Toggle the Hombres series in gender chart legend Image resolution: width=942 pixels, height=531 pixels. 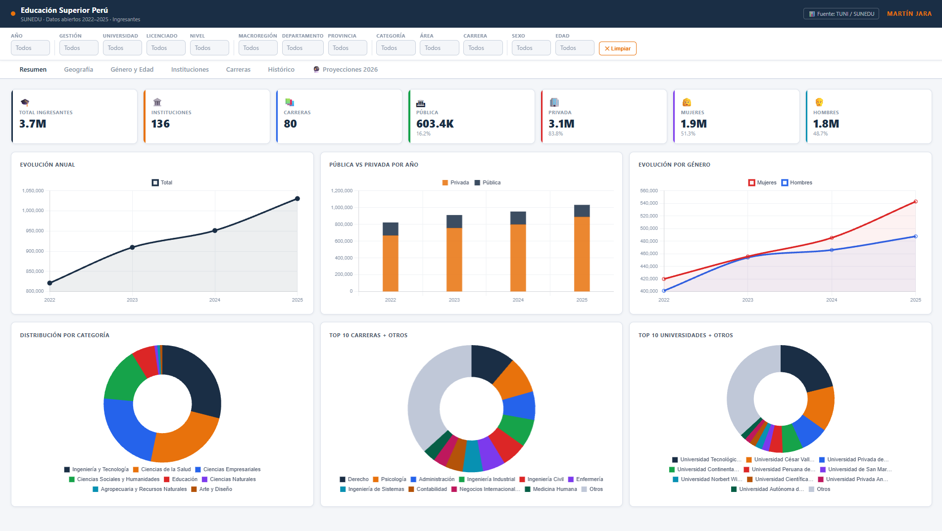pos(796,182)
